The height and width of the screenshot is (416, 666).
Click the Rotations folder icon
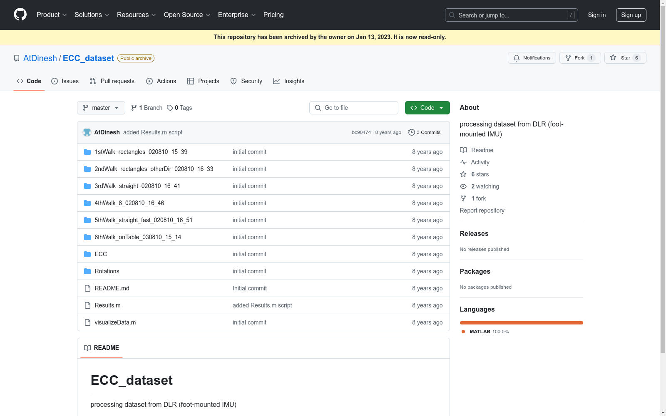point(87,271)
